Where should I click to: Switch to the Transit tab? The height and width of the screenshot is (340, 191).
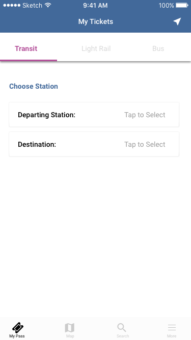coord(26,48)
